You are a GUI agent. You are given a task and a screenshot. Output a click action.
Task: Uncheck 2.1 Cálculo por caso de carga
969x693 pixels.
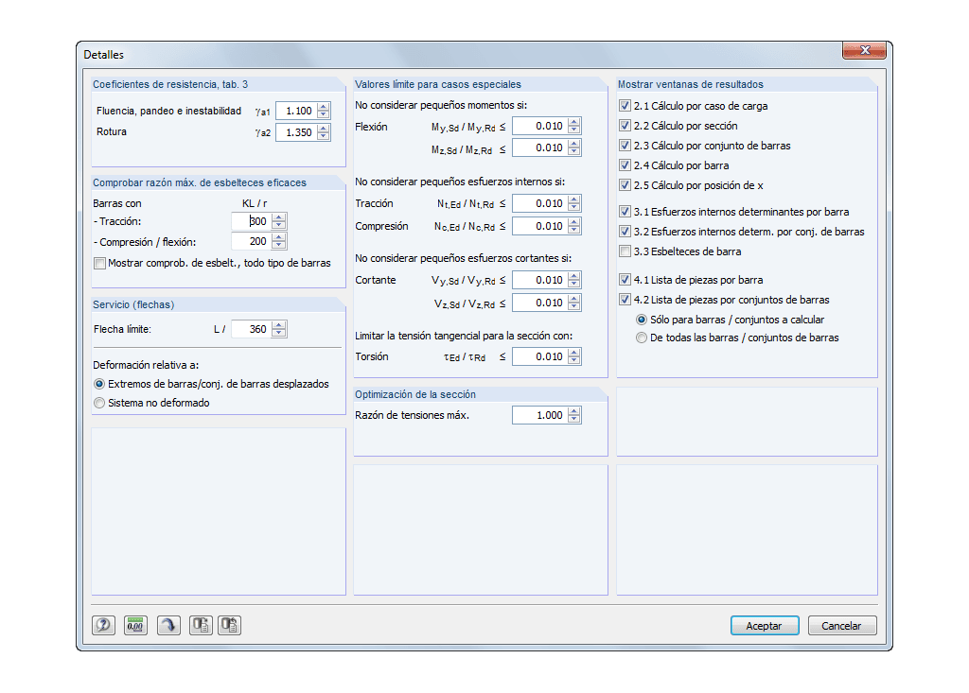[x=624, y=106]
